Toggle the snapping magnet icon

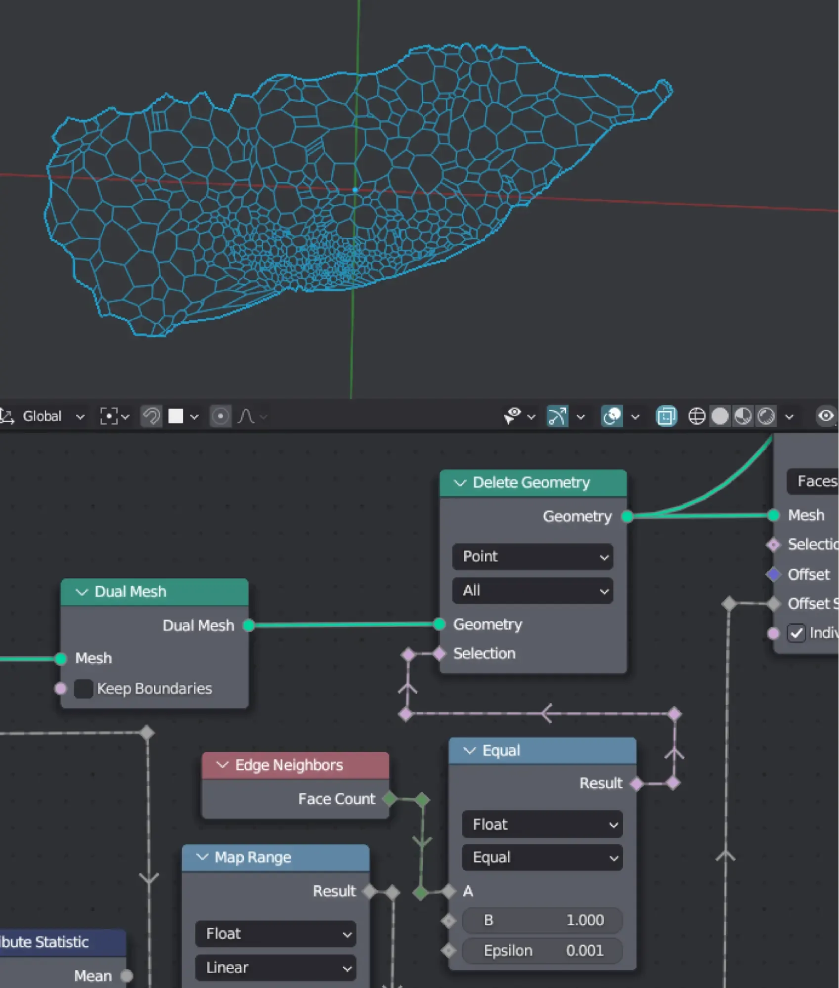point(151,416)
